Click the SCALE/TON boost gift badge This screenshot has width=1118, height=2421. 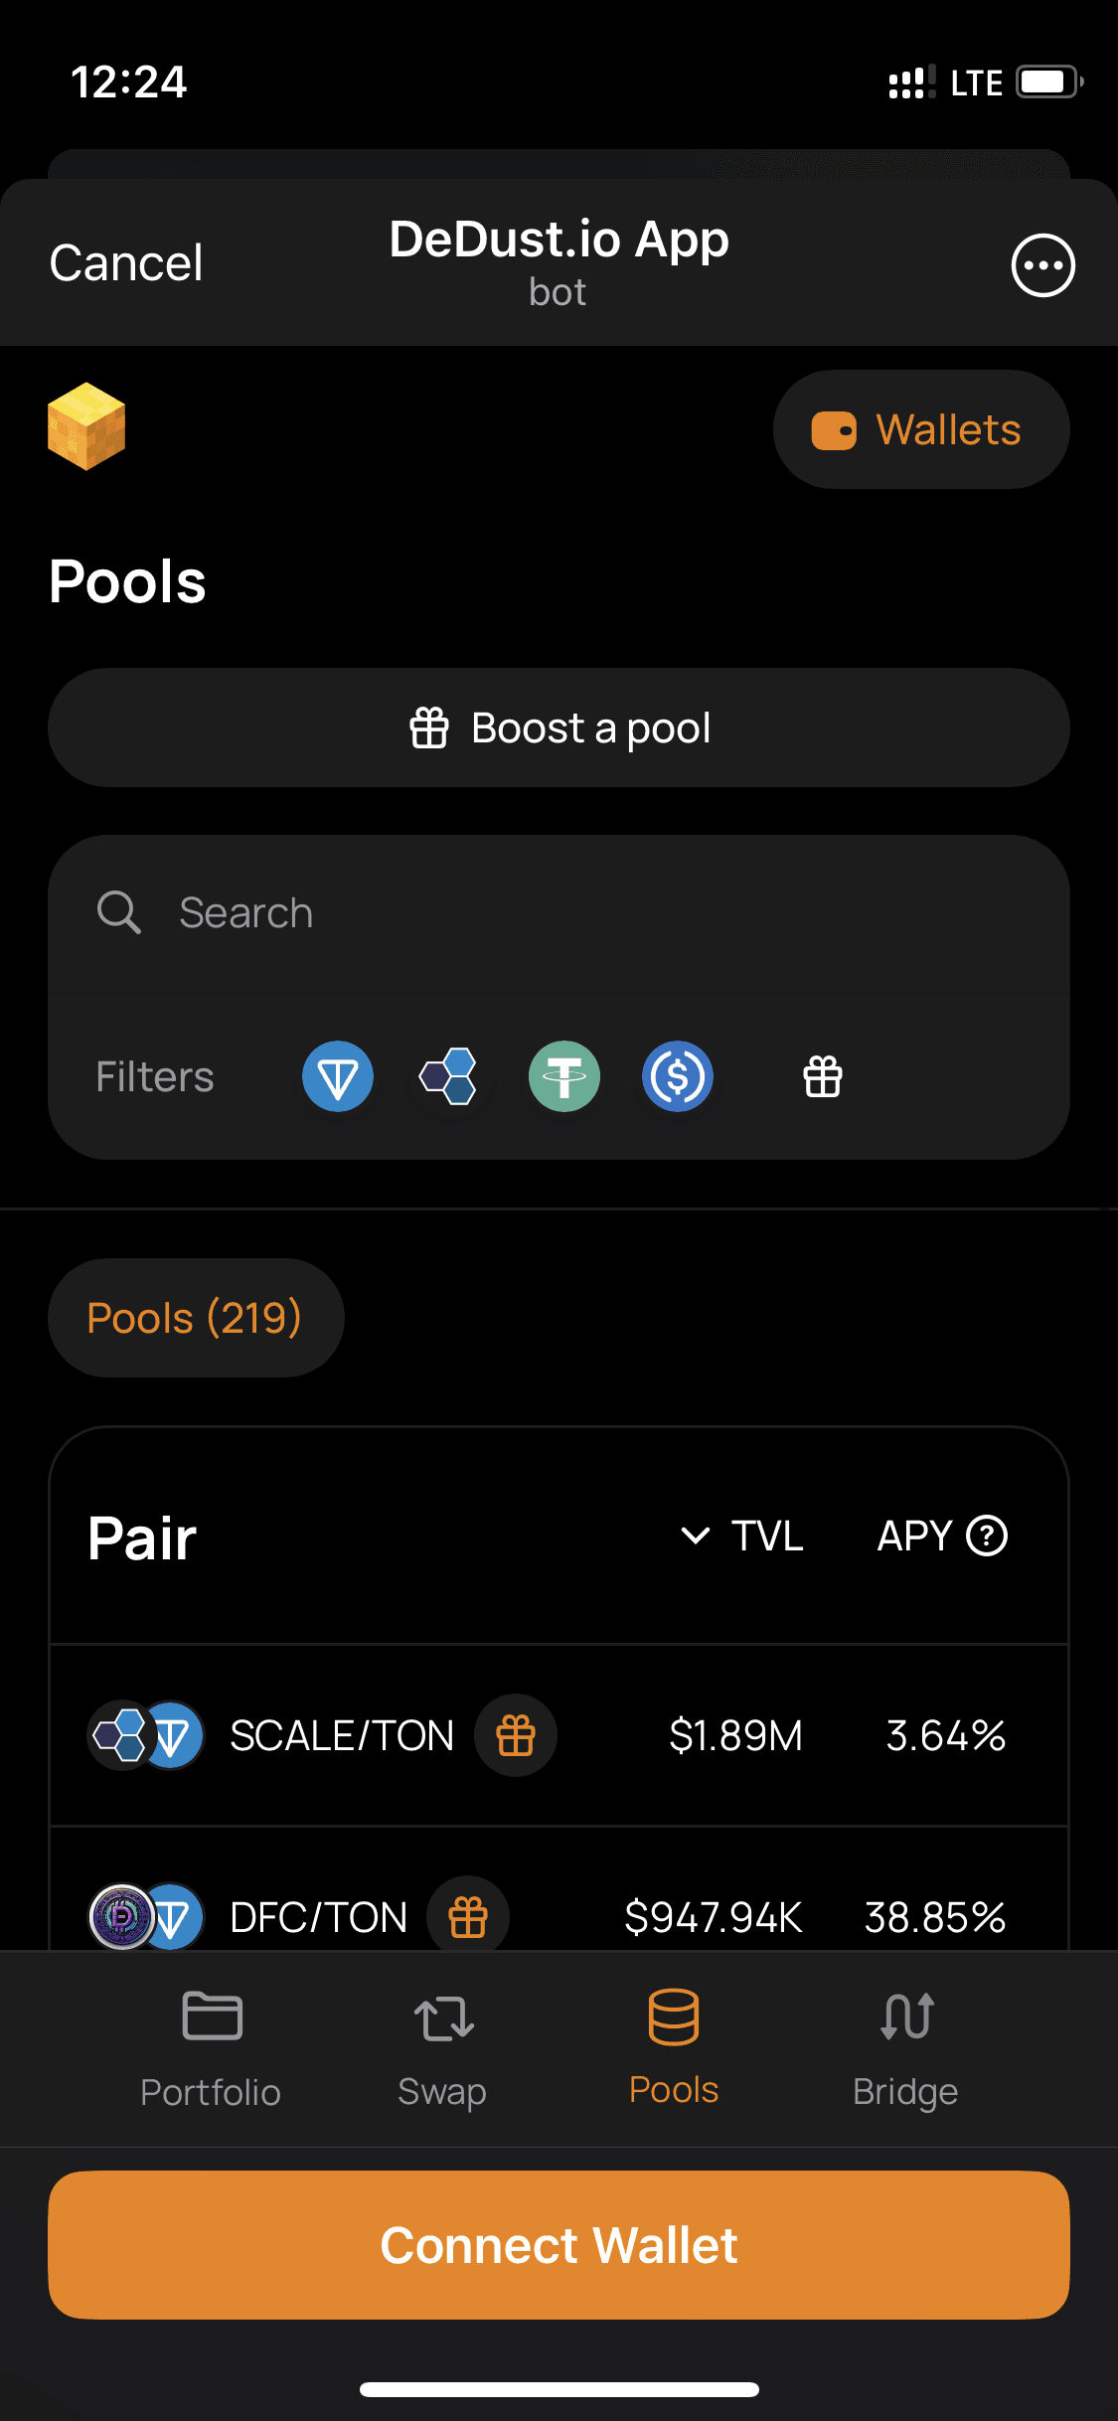516,1735
